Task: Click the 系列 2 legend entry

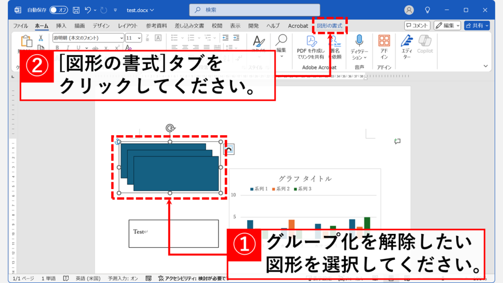Action: coord(280,189)
